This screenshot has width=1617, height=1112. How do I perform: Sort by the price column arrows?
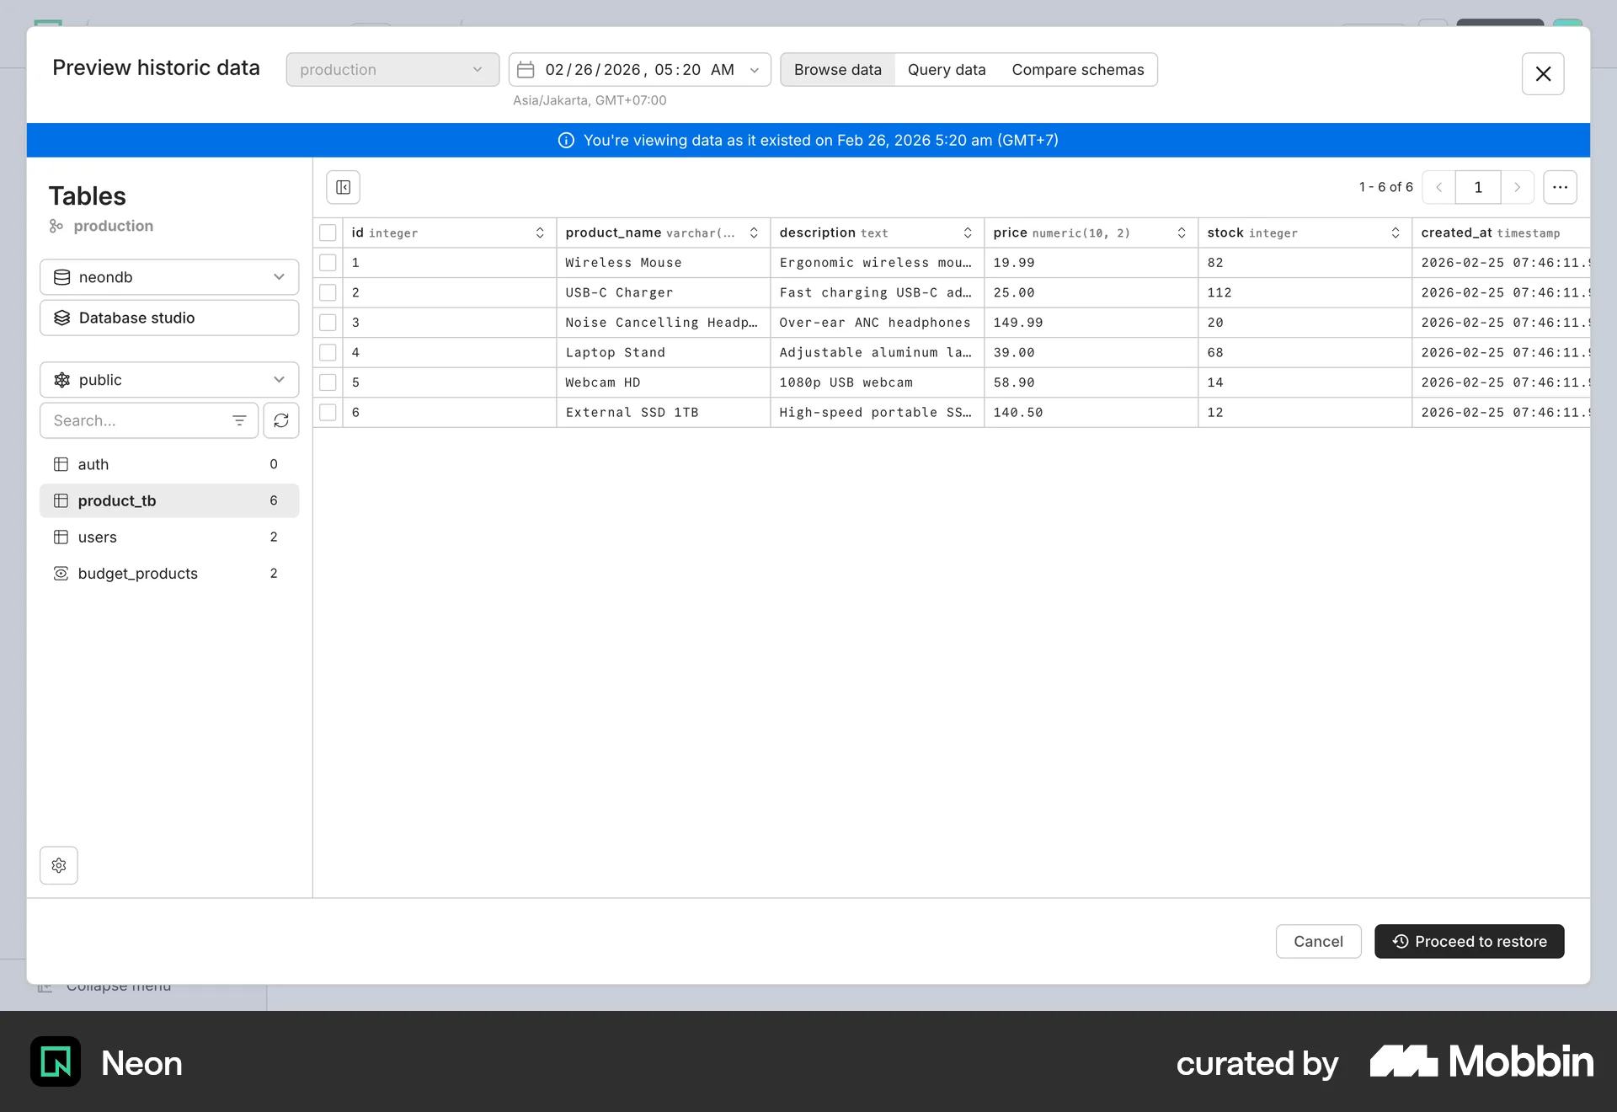point(1182,233)
